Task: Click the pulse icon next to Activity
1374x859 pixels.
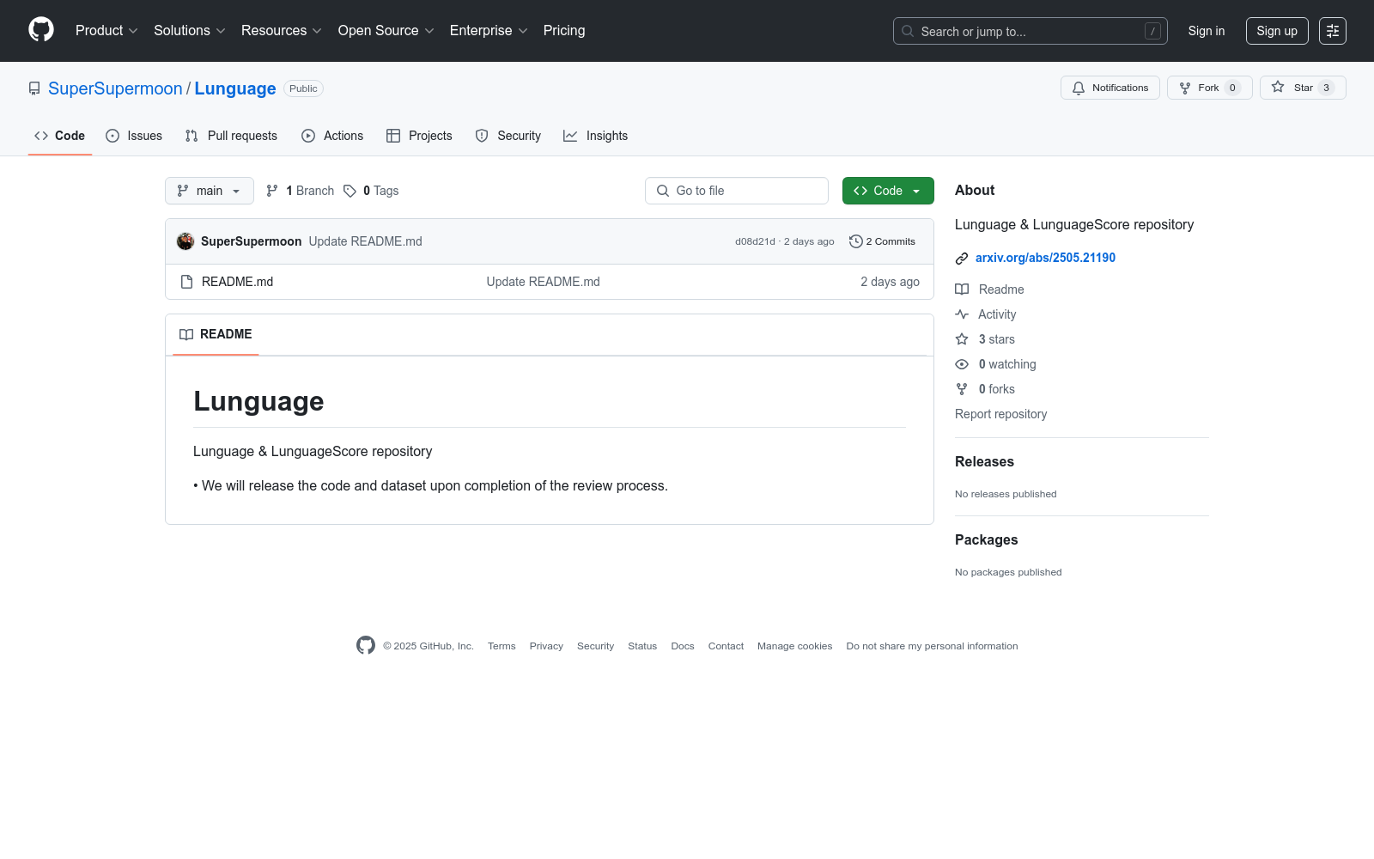Action: pyautogui.click(x=962, y=314)
